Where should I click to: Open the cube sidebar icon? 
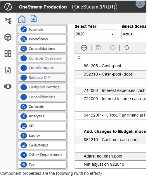point(8,37)
